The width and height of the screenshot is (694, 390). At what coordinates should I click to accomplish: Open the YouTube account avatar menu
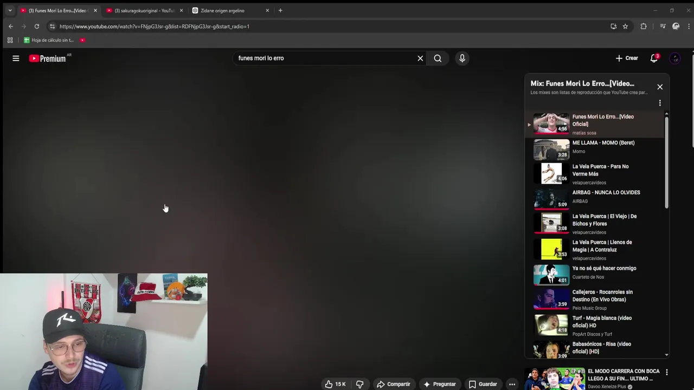[675, 58]
